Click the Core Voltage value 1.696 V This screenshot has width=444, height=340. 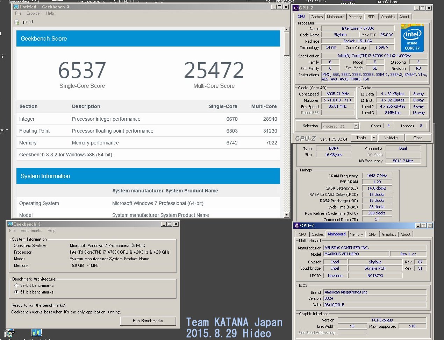381,48
